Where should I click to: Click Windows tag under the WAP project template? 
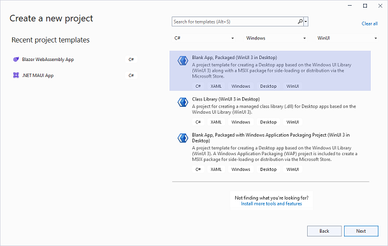coord(241,170)
